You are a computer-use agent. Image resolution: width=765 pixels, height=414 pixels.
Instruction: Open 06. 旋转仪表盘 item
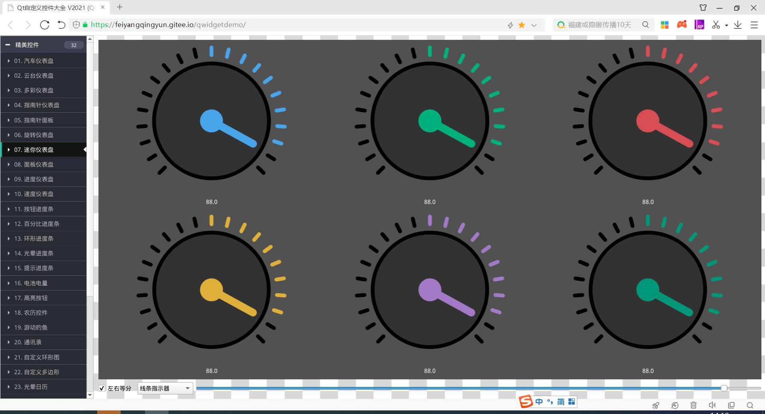[x=43, y=135]
